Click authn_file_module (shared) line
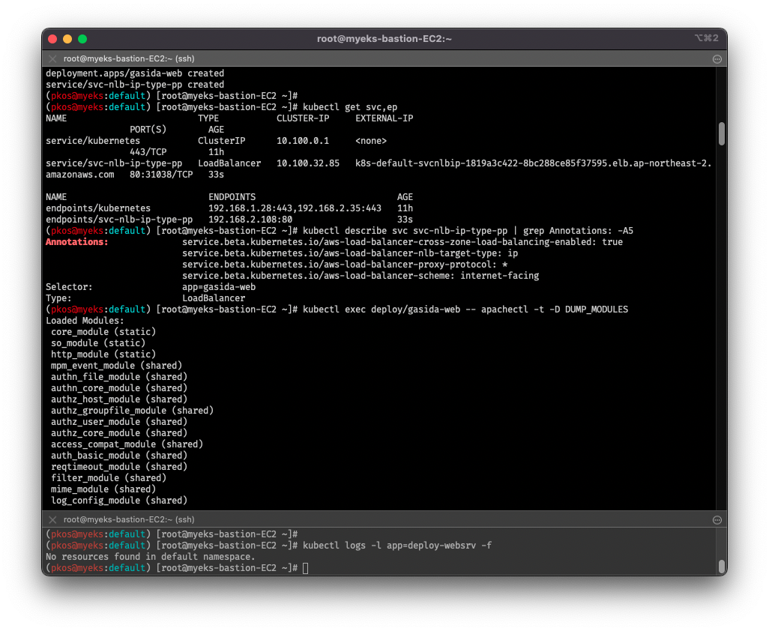The image size is (769, 631). [119, 377]
